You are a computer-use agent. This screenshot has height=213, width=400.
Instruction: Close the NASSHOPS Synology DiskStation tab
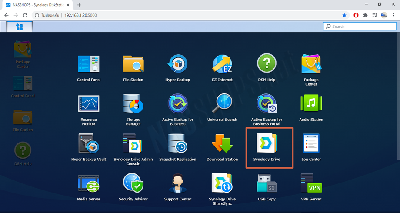[68, 5]
